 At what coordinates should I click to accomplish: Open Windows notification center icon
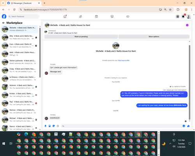click(x=190, y=144)
